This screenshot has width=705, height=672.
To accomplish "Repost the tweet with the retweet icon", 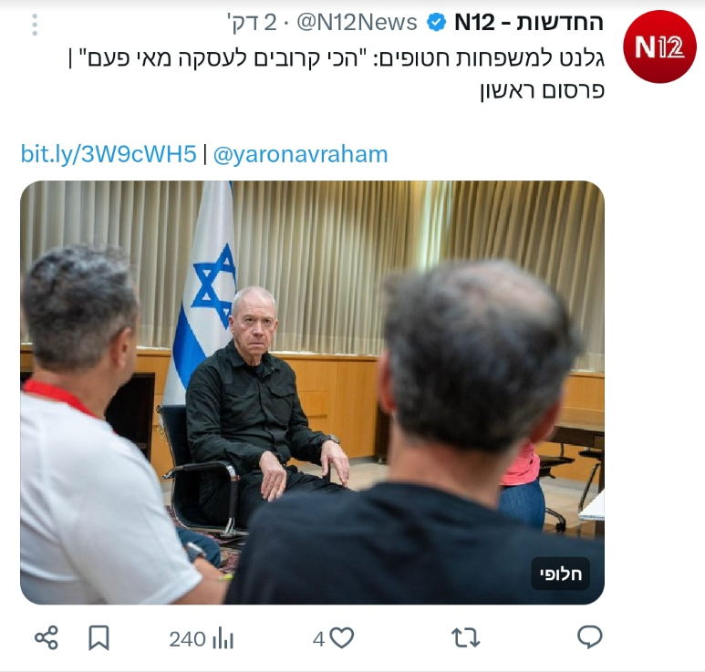I will (x=466, y=638).
